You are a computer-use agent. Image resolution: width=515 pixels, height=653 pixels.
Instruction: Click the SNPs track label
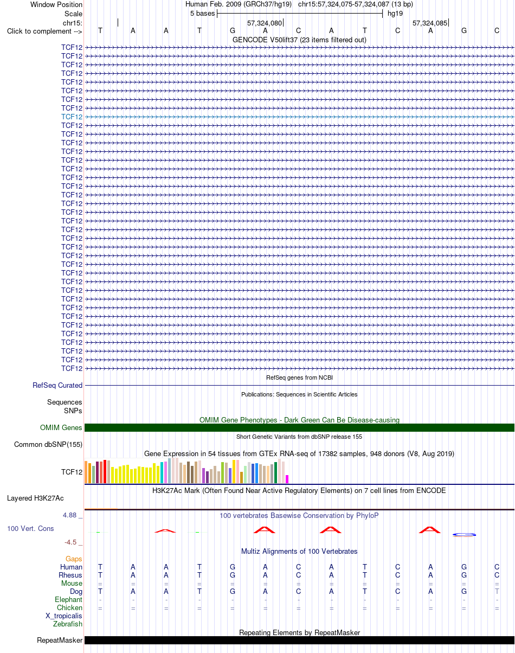(x=73, y=411)
